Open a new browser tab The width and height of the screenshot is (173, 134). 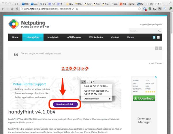coord(166,4)
